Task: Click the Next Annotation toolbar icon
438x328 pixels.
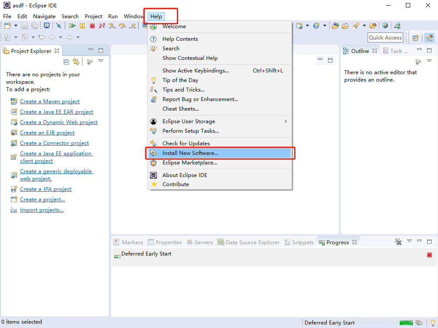Action: (7, 37)
